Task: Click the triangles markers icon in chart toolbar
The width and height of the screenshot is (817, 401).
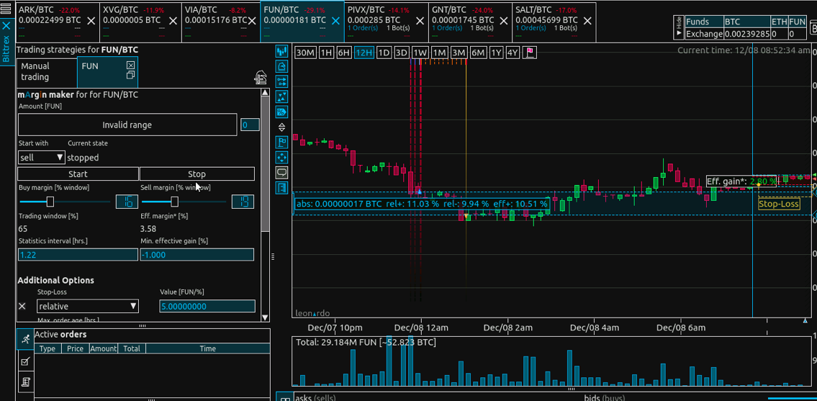Action: (x=282, y=96)
